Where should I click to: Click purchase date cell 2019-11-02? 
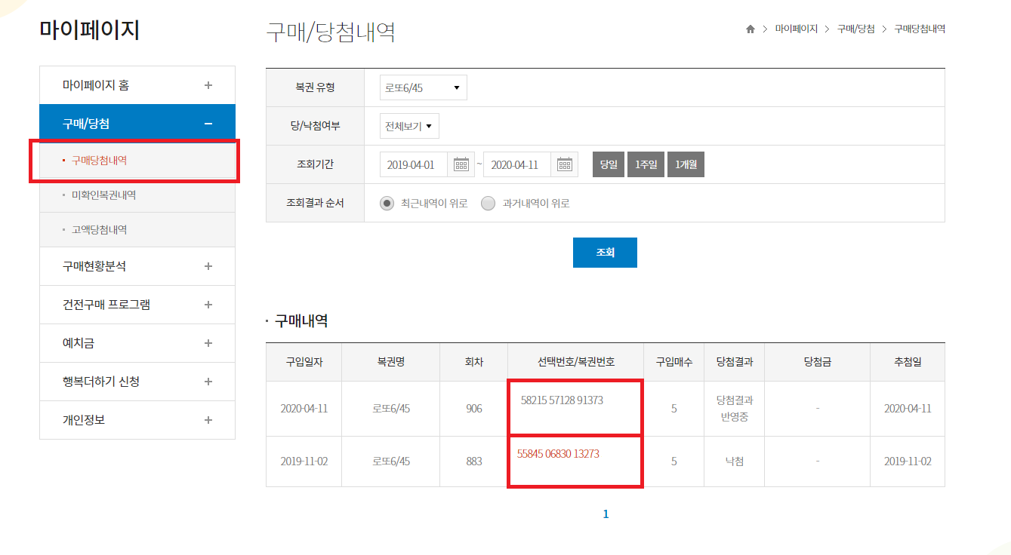[x=304, y=461]
